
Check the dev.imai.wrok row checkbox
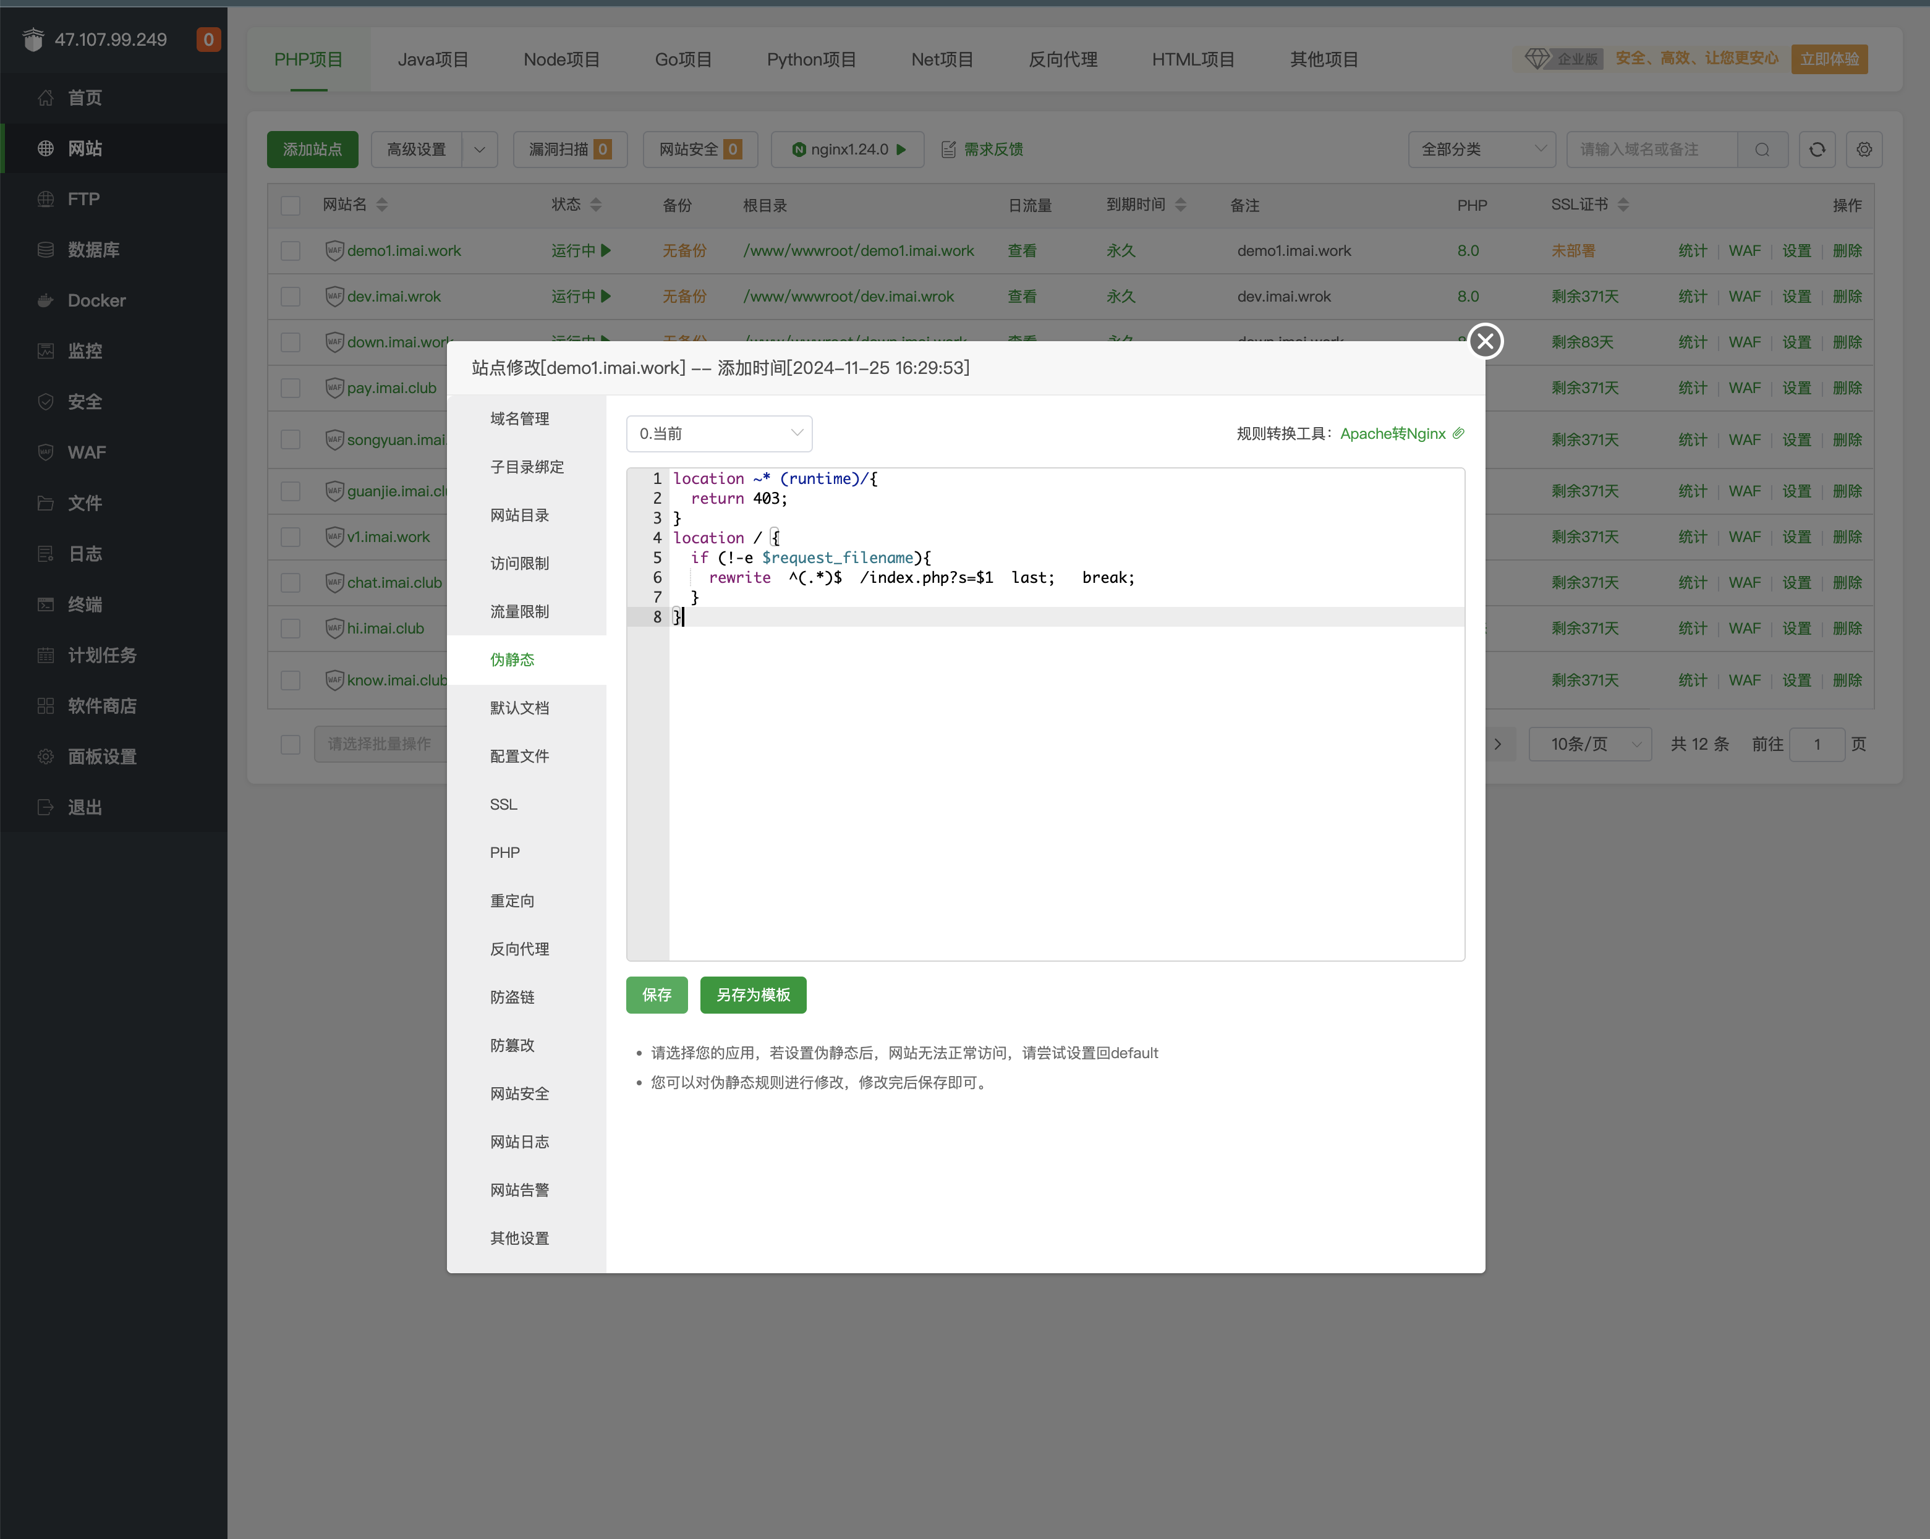click(x=290, y=297)
